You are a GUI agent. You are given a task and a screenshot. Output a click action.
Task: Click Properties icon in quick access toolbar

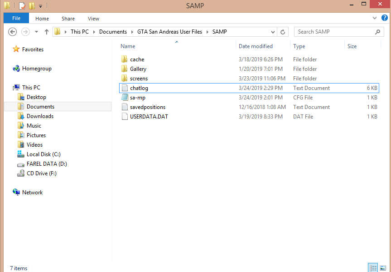coord(22,5)
